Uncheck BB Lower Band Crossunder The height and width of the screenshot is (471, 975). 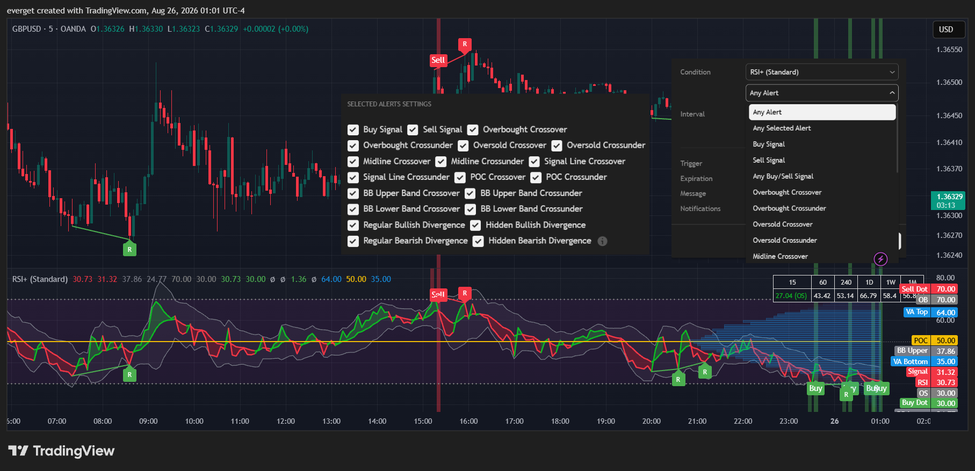[x=470, y=209]
